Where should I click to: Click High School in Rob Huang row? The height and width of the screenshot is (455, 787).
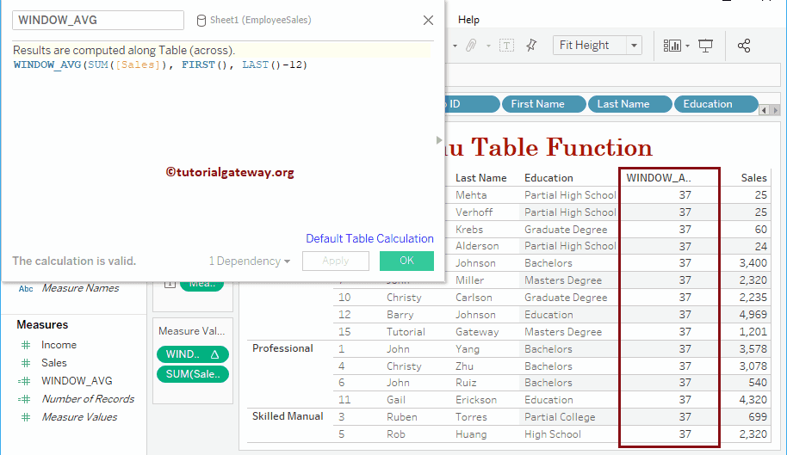pos(553,434)
